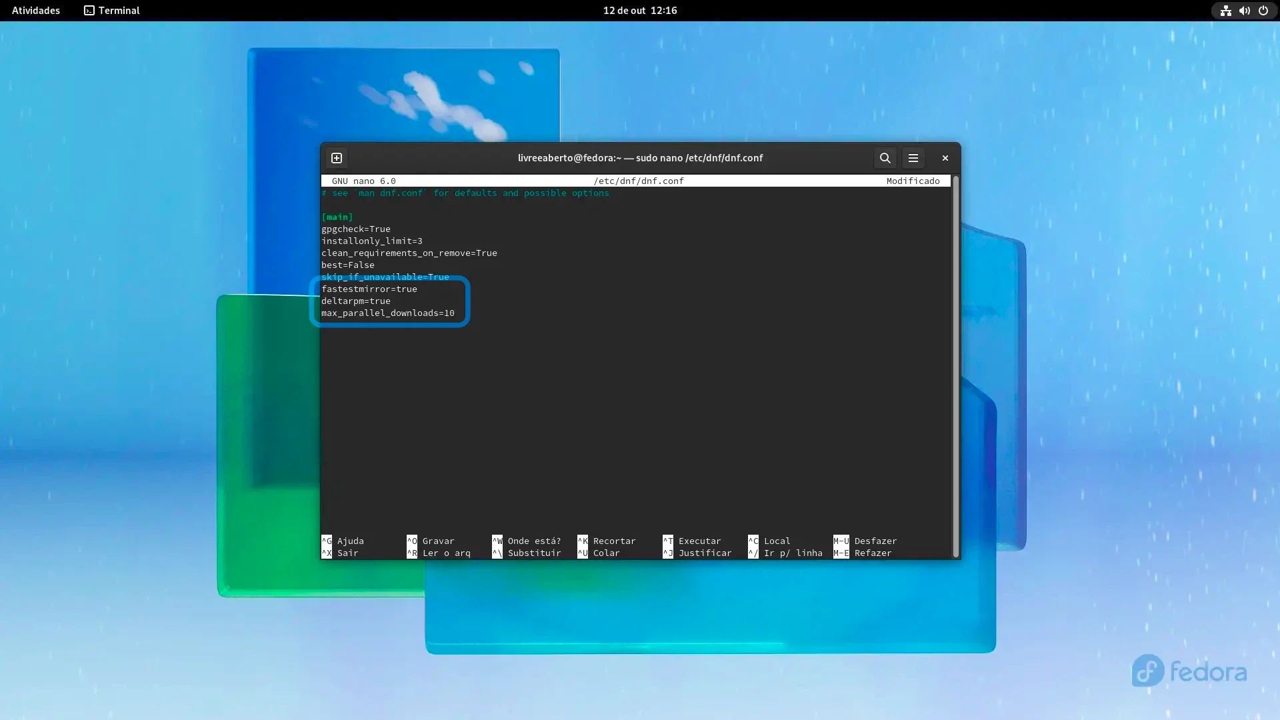Click the terminal window title bar text
Image resolution: width=1280 pixels, height=720 pixels.
[640, 158]
